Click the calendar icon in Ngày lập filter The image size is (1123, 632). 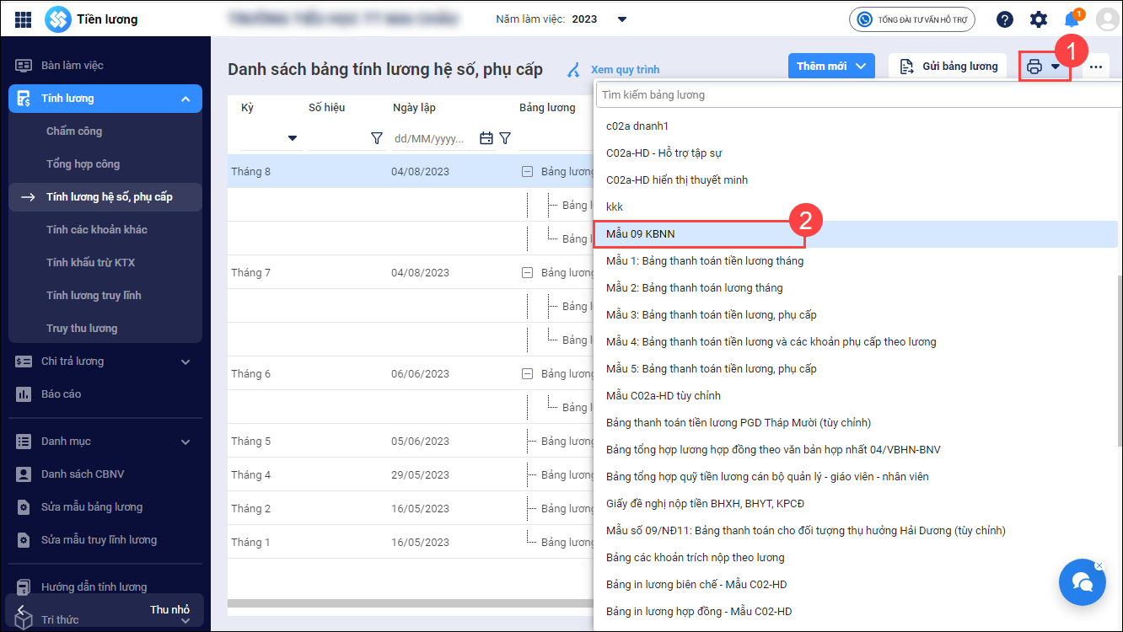486,138
